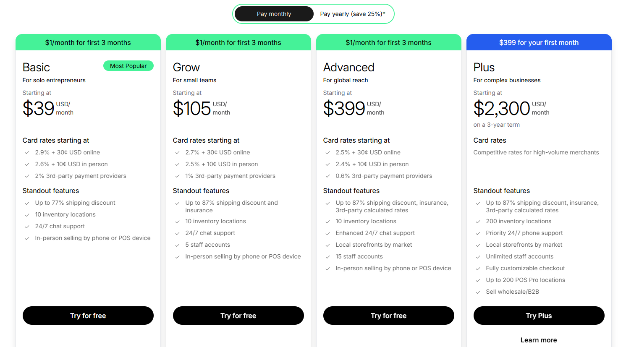This screenshot has width=626, height=347.
Task: Select the "Pay monthly" billing option
Action: [x=274, y=14]
